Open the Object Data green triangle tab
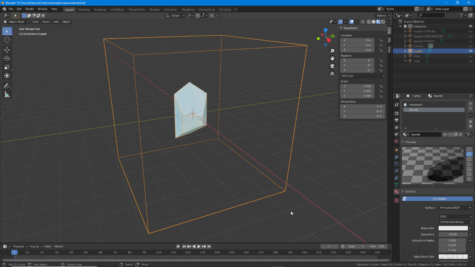 click(396, 185)
